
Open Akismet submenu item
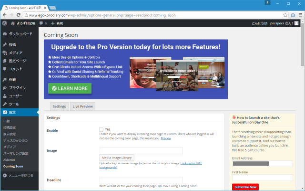point(9,159)
